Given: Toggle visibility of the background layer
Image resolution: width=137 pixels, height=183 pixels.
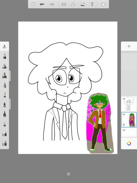Looking at the screenshot, I should (124, 130).
